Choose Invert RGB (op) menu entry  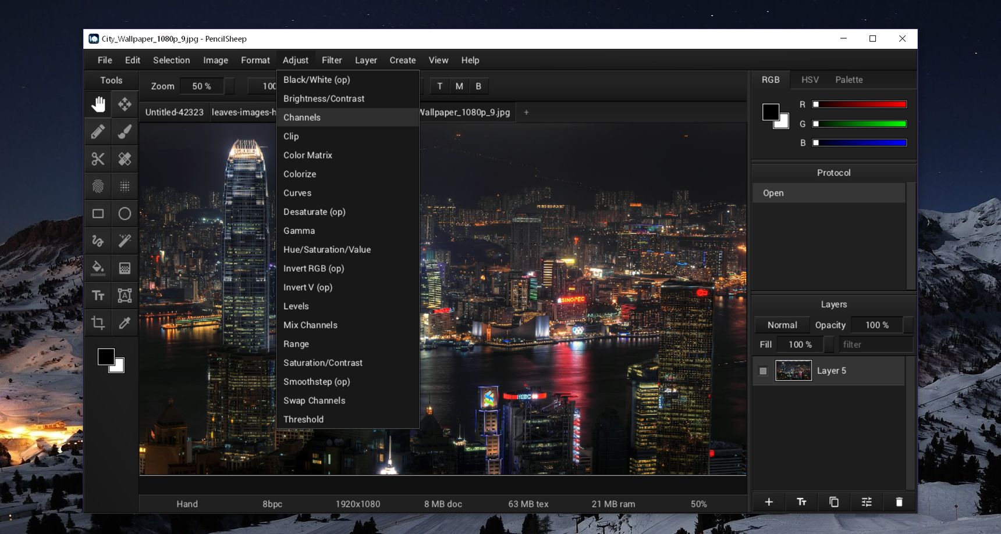(348, 268)
